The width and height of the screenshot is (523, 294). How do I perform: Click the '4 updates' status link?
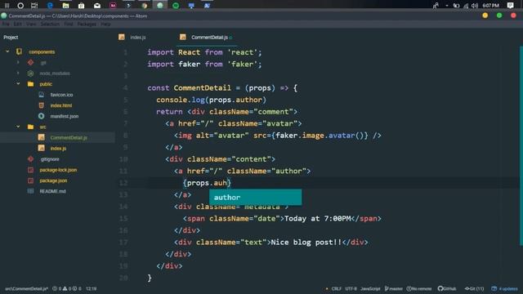click(x=505, y=288)
